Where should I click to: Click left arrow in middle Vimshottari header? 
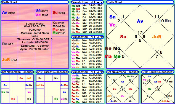tap(92, 37)
